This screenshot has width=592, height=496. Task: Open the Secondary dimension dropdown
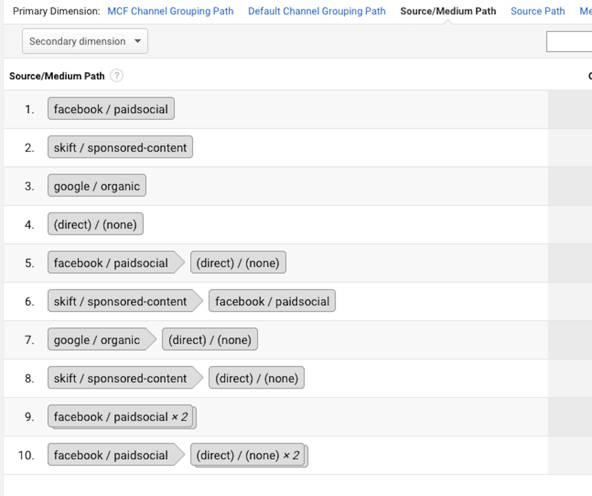(85, 41)
